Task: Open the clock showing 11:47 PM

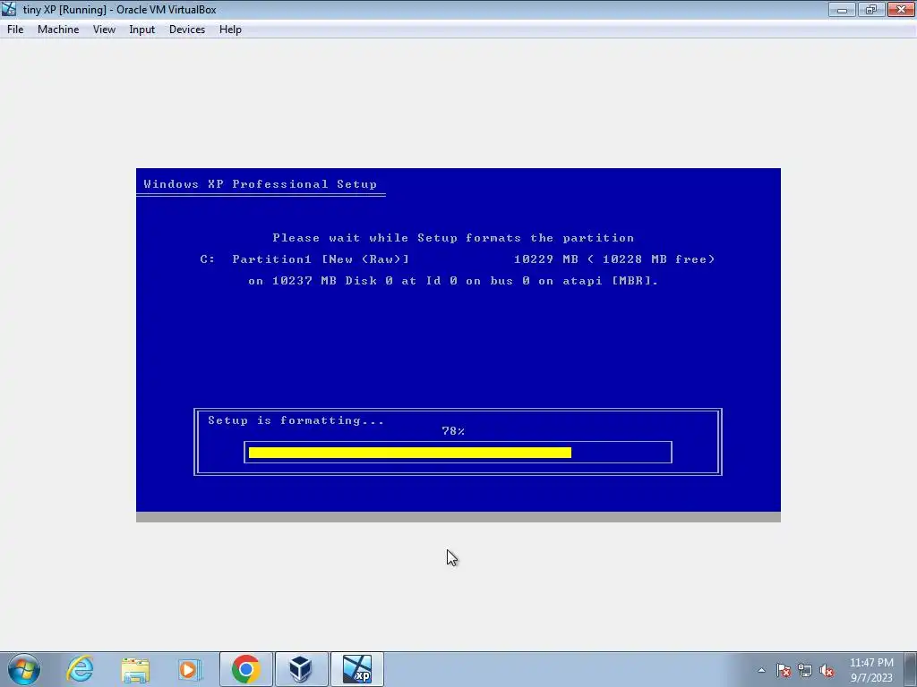Action: click(x=871, y=670)
